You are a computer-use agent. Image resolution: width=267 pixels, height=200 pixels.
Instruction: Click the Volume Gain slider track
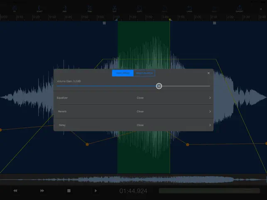[x=133, y=86]
